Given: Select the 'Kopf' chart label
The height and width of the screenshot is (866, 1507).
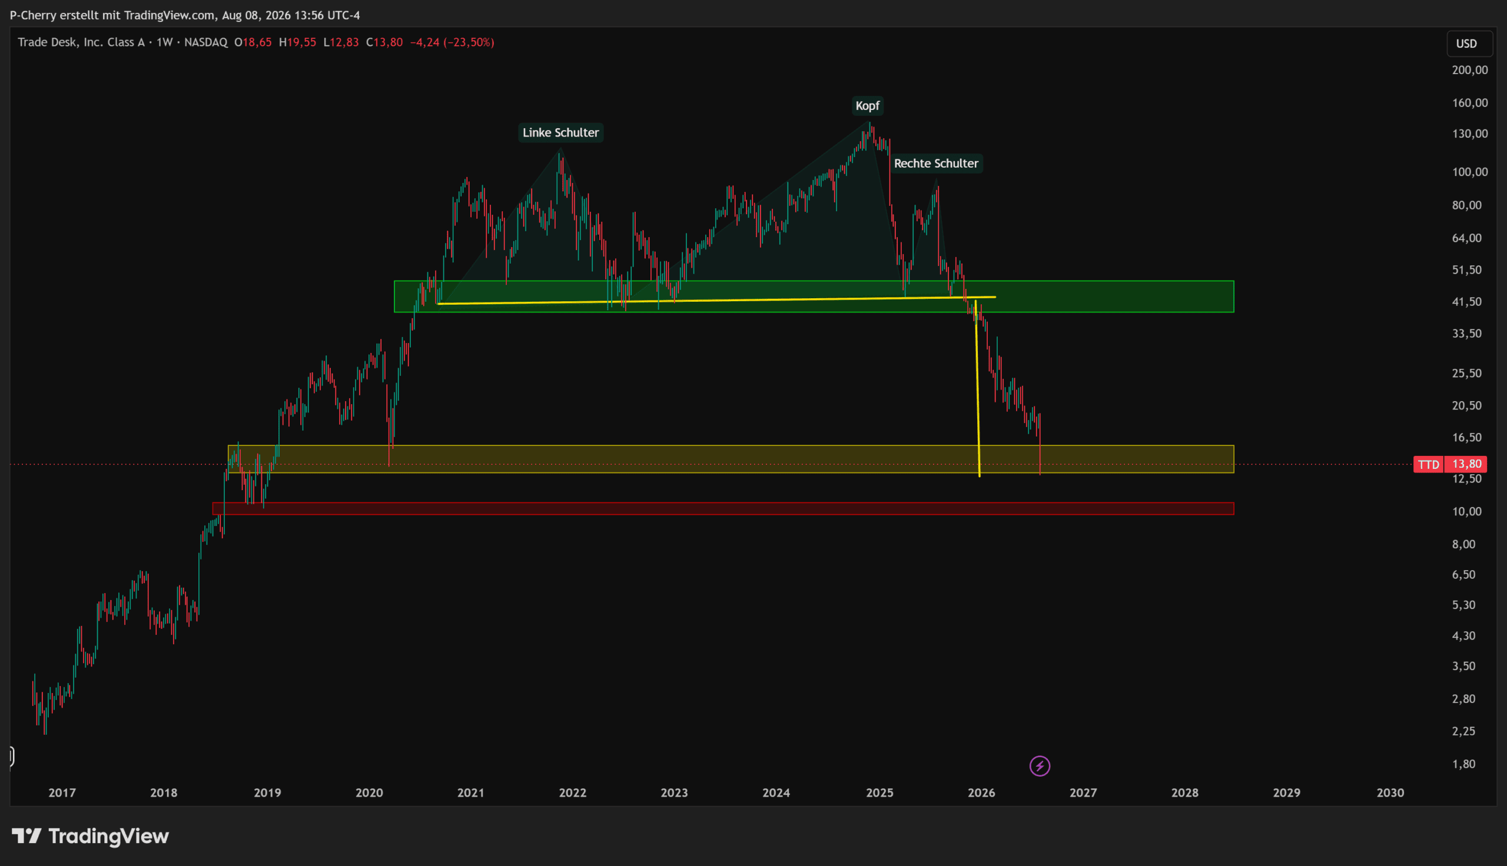Looking at the screenshot, I should pyautogui.click(x=868, y=106).
